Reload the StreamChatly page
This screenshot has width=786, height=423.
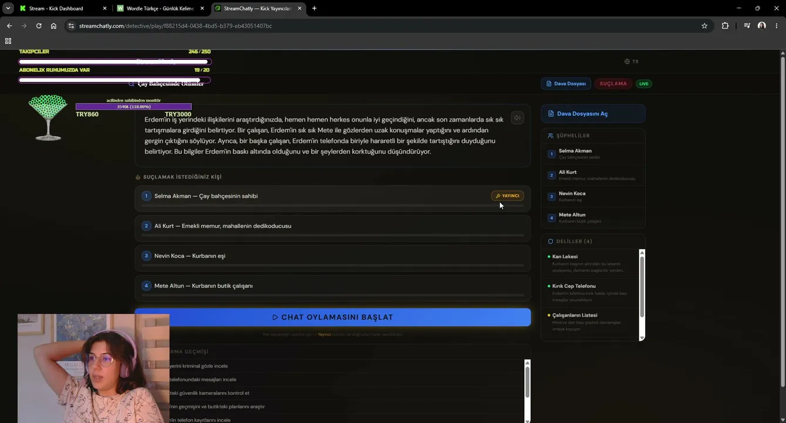click(39, 26)
